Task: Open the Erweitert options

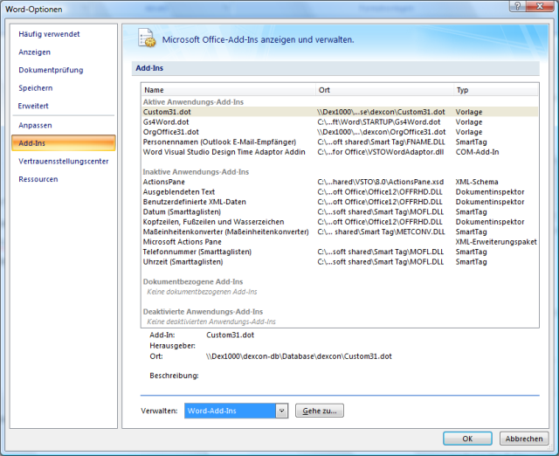Action: point(33,106)
